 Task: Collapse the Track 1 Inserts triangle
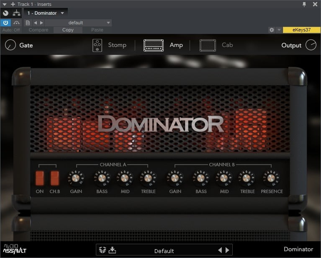click(x=5, y=4)
